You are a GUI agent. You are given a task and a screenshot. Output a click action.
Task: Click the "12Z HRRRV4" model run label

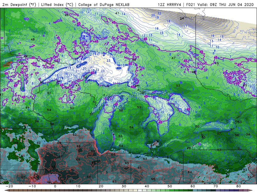(170, 4)
